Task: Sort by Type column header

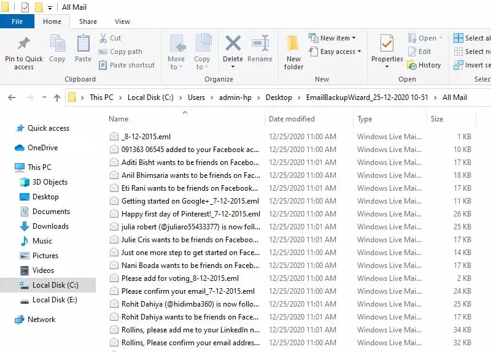Action: [x=365, y=119]
